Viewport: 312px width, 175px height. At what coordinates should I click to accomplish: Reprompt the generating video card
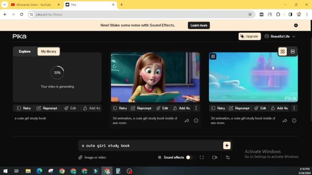[x=47, y=108]
